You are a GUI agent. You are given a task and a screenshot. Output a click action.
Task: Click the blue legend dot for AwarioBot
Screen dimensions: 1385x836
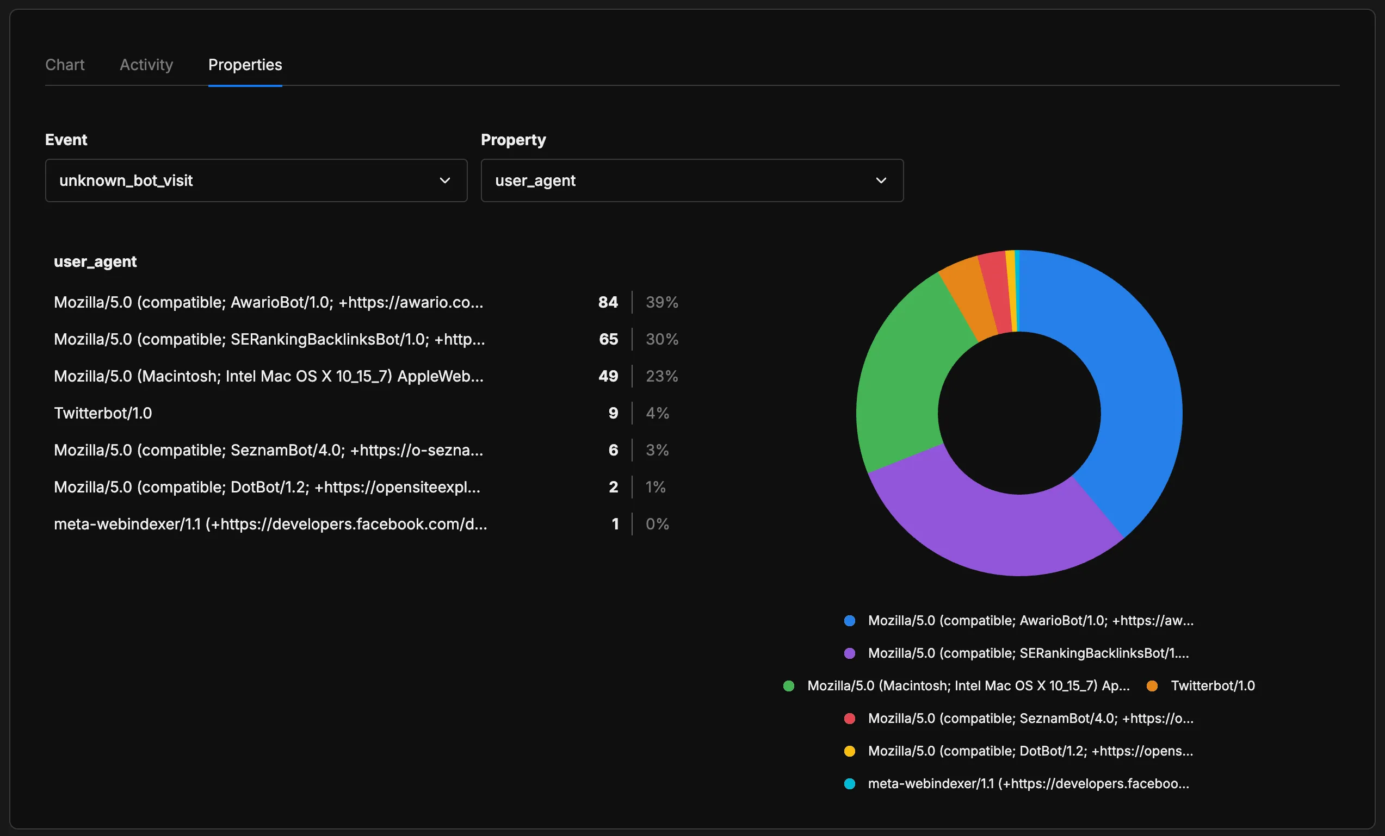[850, 621]
